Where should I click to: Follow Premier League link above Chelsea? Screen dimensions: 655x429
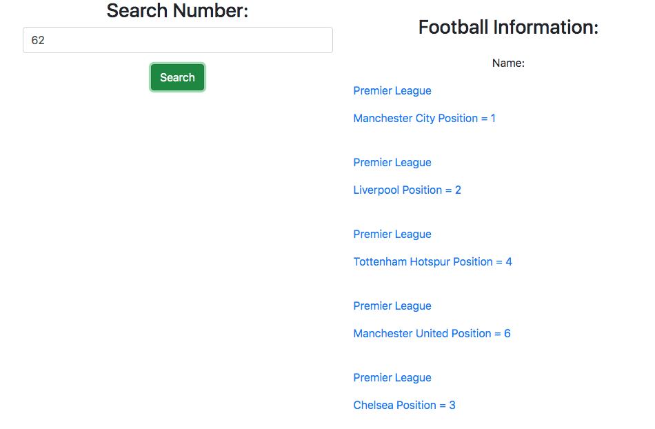392,378
